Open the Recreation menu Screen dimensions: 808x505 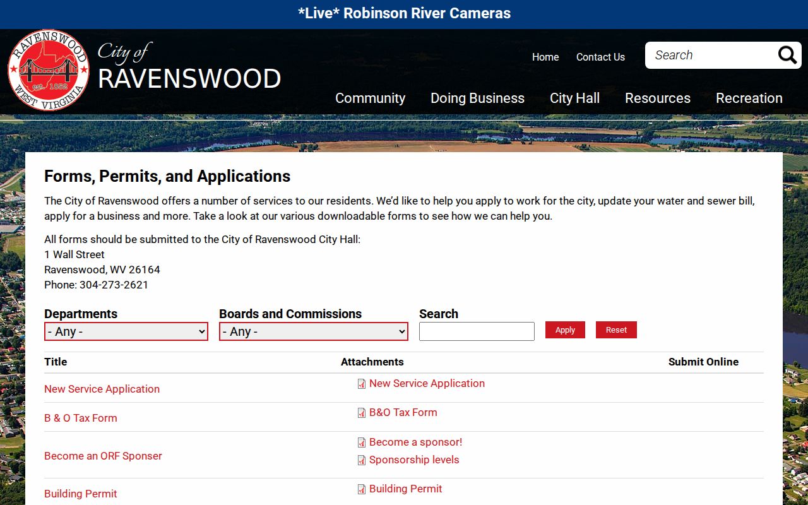point(749,98)
